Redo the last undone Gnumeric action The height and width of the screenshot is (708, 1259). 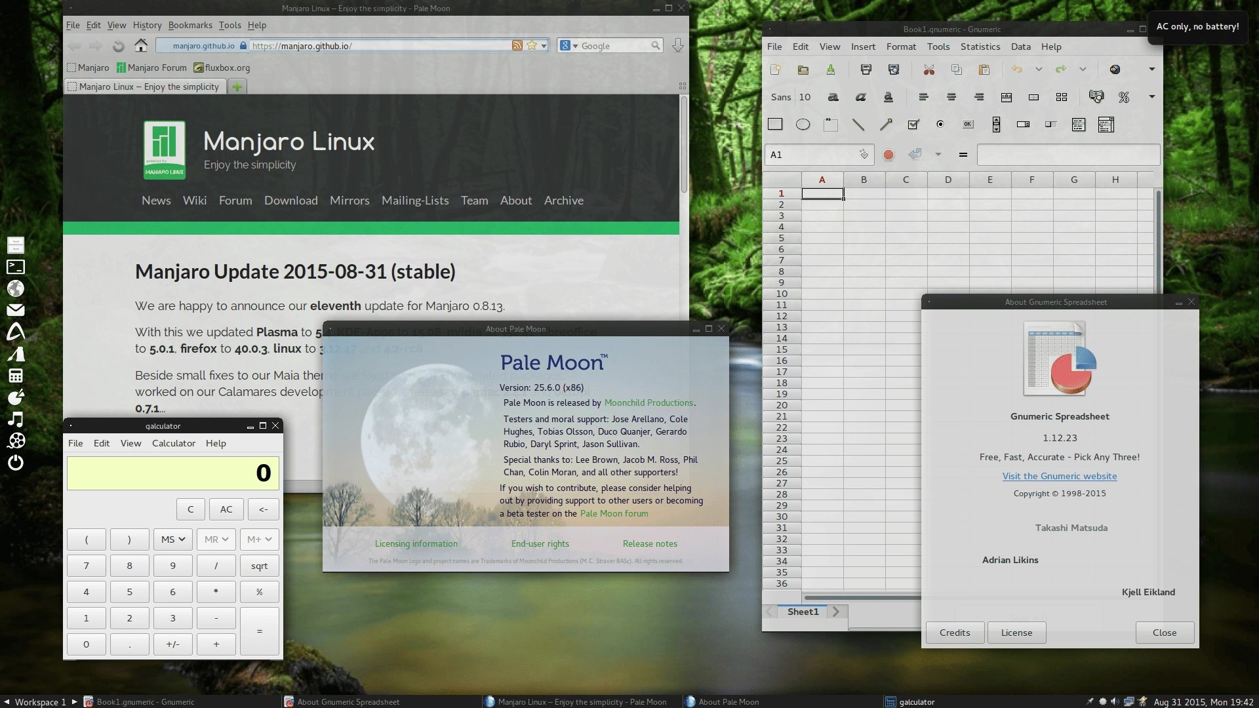(1060, 69)
